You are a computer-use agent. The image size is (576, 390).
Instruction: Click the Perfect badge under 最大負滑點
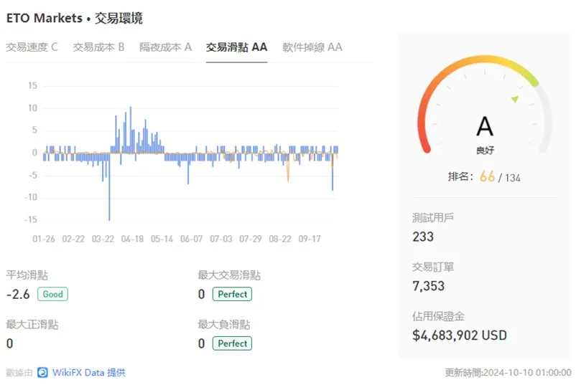coord(232,343)
